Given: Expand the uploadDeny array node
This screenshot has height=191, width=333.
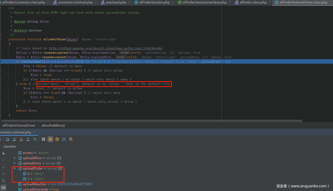Looking at the screenshot, I should (14, 163).
